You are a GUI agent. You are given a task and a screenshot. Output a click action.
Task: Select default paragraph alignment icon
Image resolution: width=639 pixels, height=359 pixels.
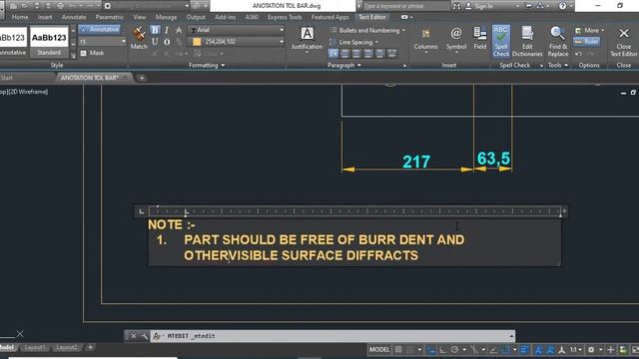click(333, 53)
